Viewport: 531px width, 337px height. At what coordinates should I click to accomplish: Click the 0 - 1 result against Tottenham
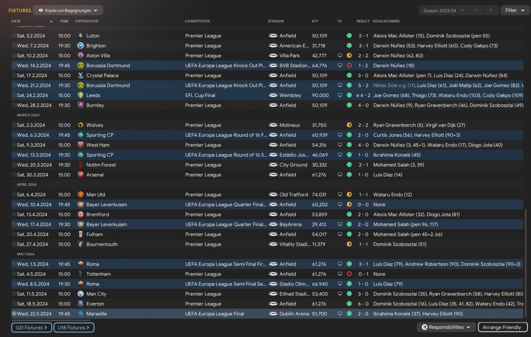(363, 274)
